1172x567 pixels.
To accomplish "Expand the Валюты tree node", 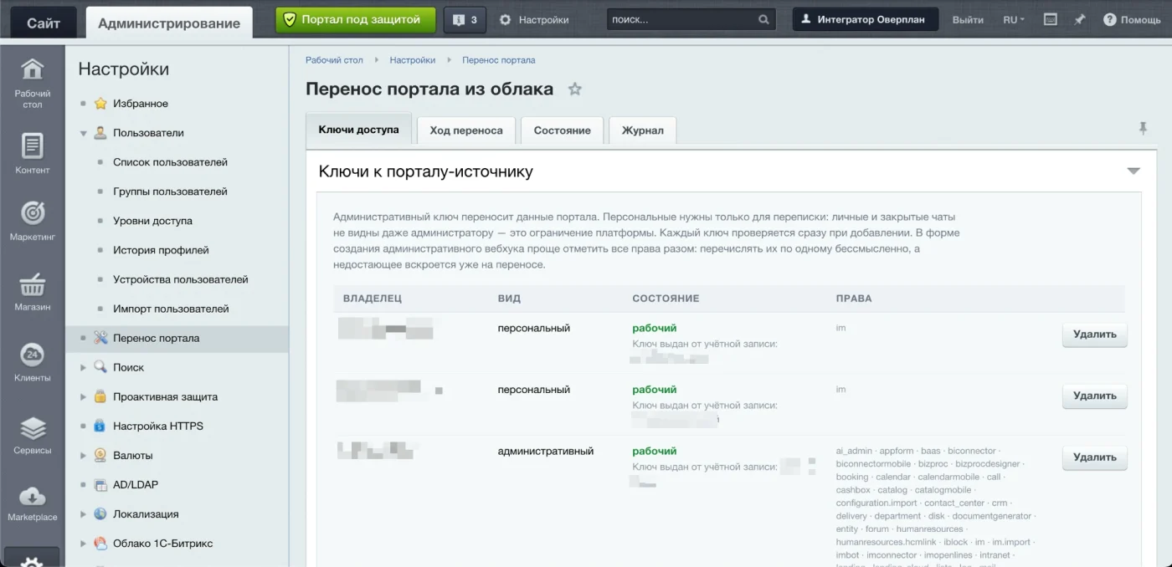I will tap(83, 455).
